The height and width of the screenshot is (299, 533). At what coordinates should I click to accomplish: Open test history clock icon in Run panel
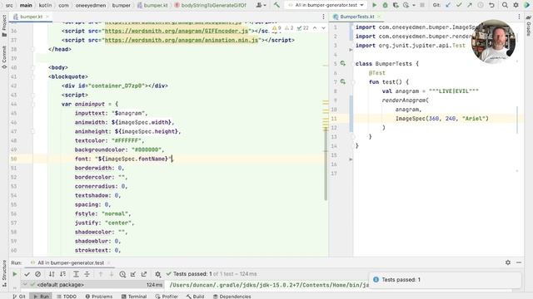(122, 274)
